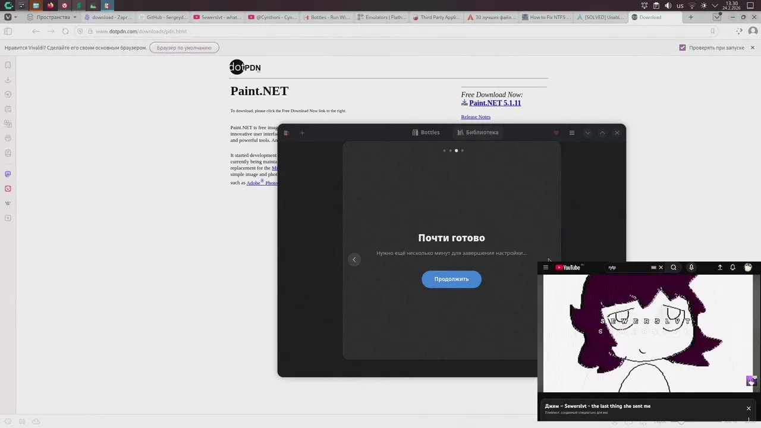Go back using the left arrow in Bottles
The image size is (761, 428).
[x=354, y=259]
